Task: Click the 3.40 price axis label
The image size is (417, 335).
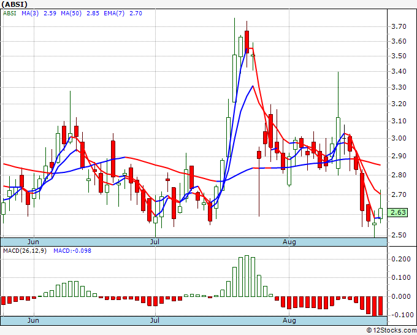Action: 399,71
